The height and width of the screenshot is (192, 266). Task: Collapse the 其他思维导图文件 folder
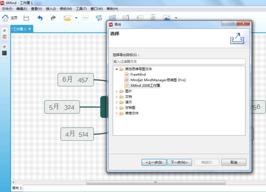coord(117,69)
